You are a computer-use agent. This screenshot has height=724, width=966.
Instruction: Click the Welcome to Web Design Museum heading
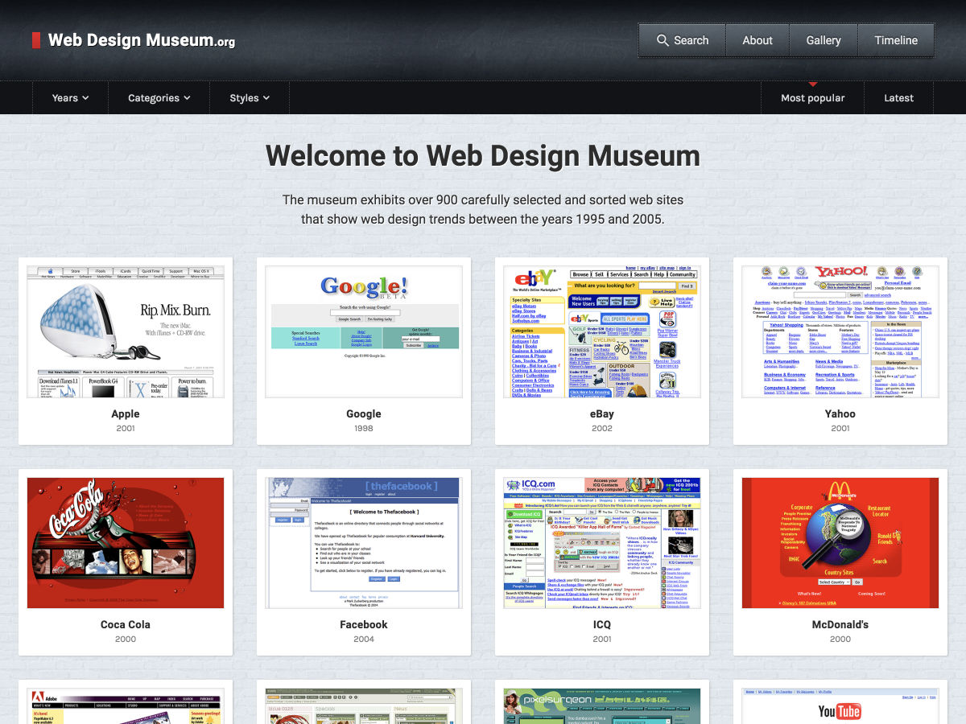point(483,155)
